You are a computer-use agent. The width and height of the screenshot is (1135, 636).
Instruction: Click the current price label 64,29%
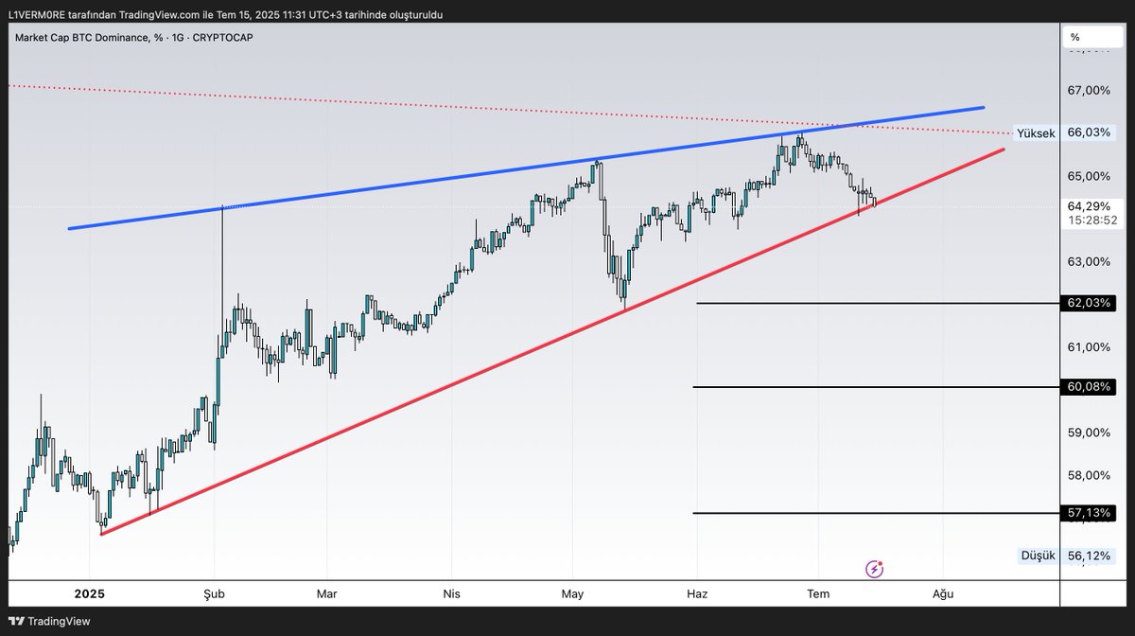tap(1088, 205)
